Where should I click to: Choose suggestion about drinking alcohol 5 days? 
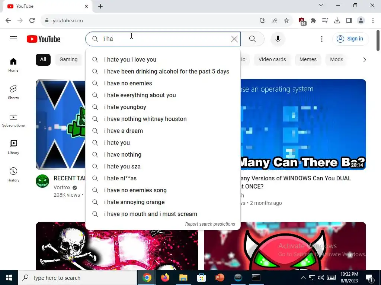tap(163, 72)
